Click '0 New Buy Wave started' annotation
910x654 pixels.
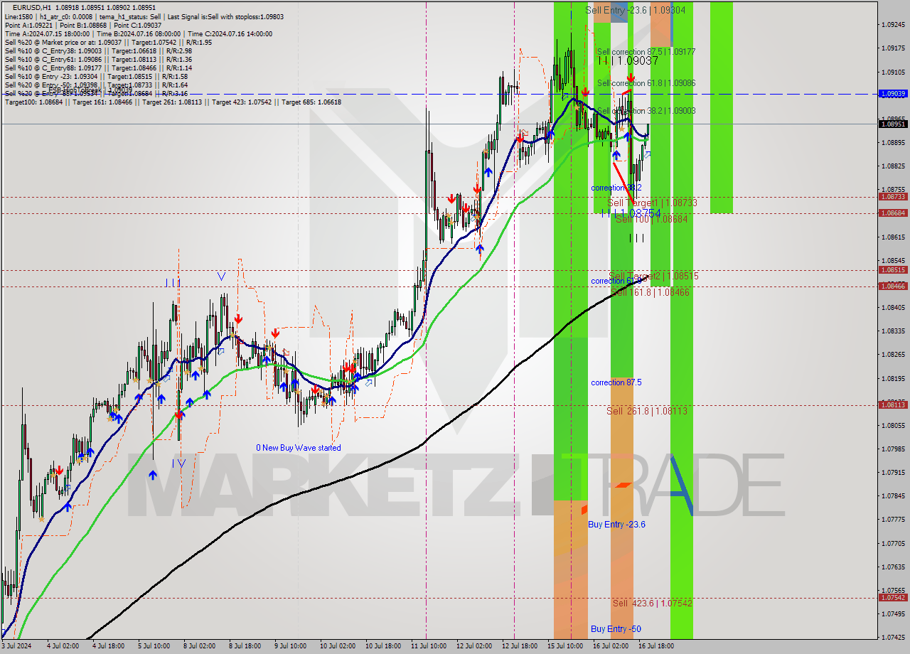click(x=299, y=448)
